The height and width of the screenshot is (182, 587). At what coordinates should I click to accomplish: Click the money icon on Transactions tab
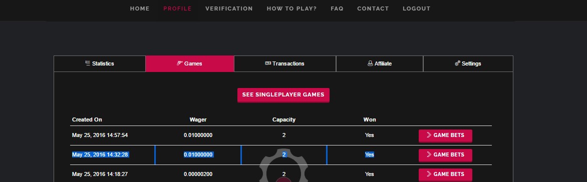(x=268, y=63)
